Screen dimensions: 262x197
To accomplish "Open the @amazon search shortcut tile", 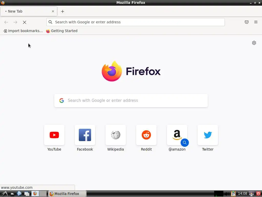I will (177, 135).
